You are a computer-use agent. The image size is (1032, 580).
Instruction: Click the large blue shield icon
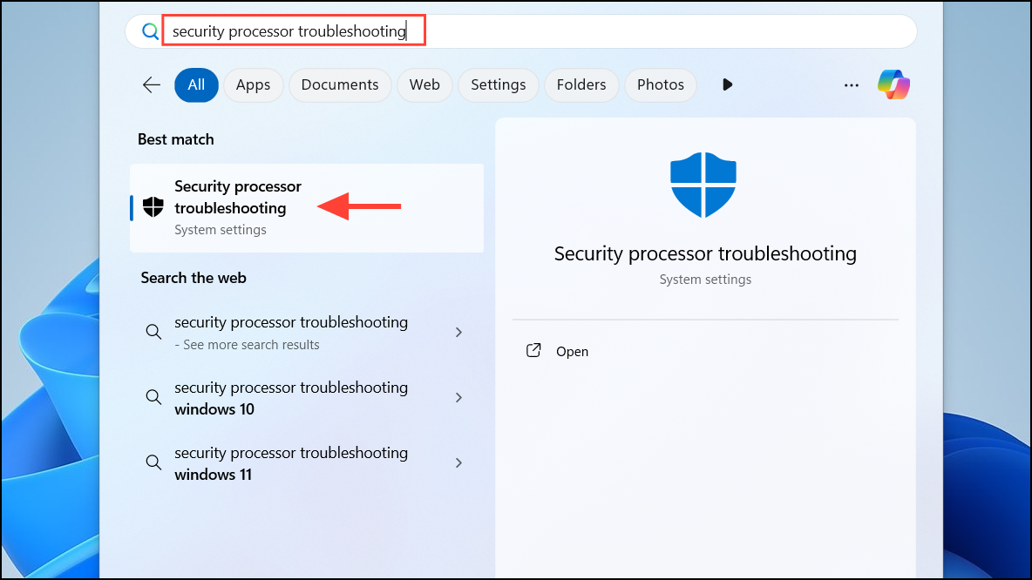point(703,185)
